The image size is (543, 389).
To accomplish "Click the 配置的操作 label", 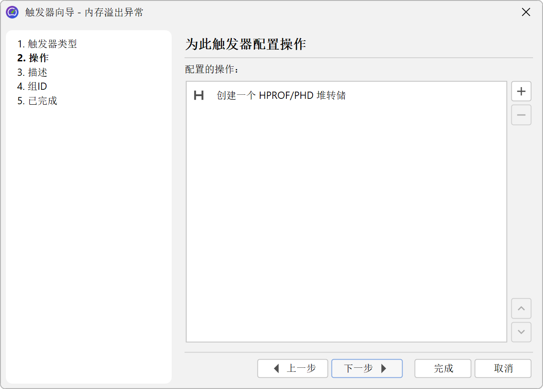I will [211, 70].
